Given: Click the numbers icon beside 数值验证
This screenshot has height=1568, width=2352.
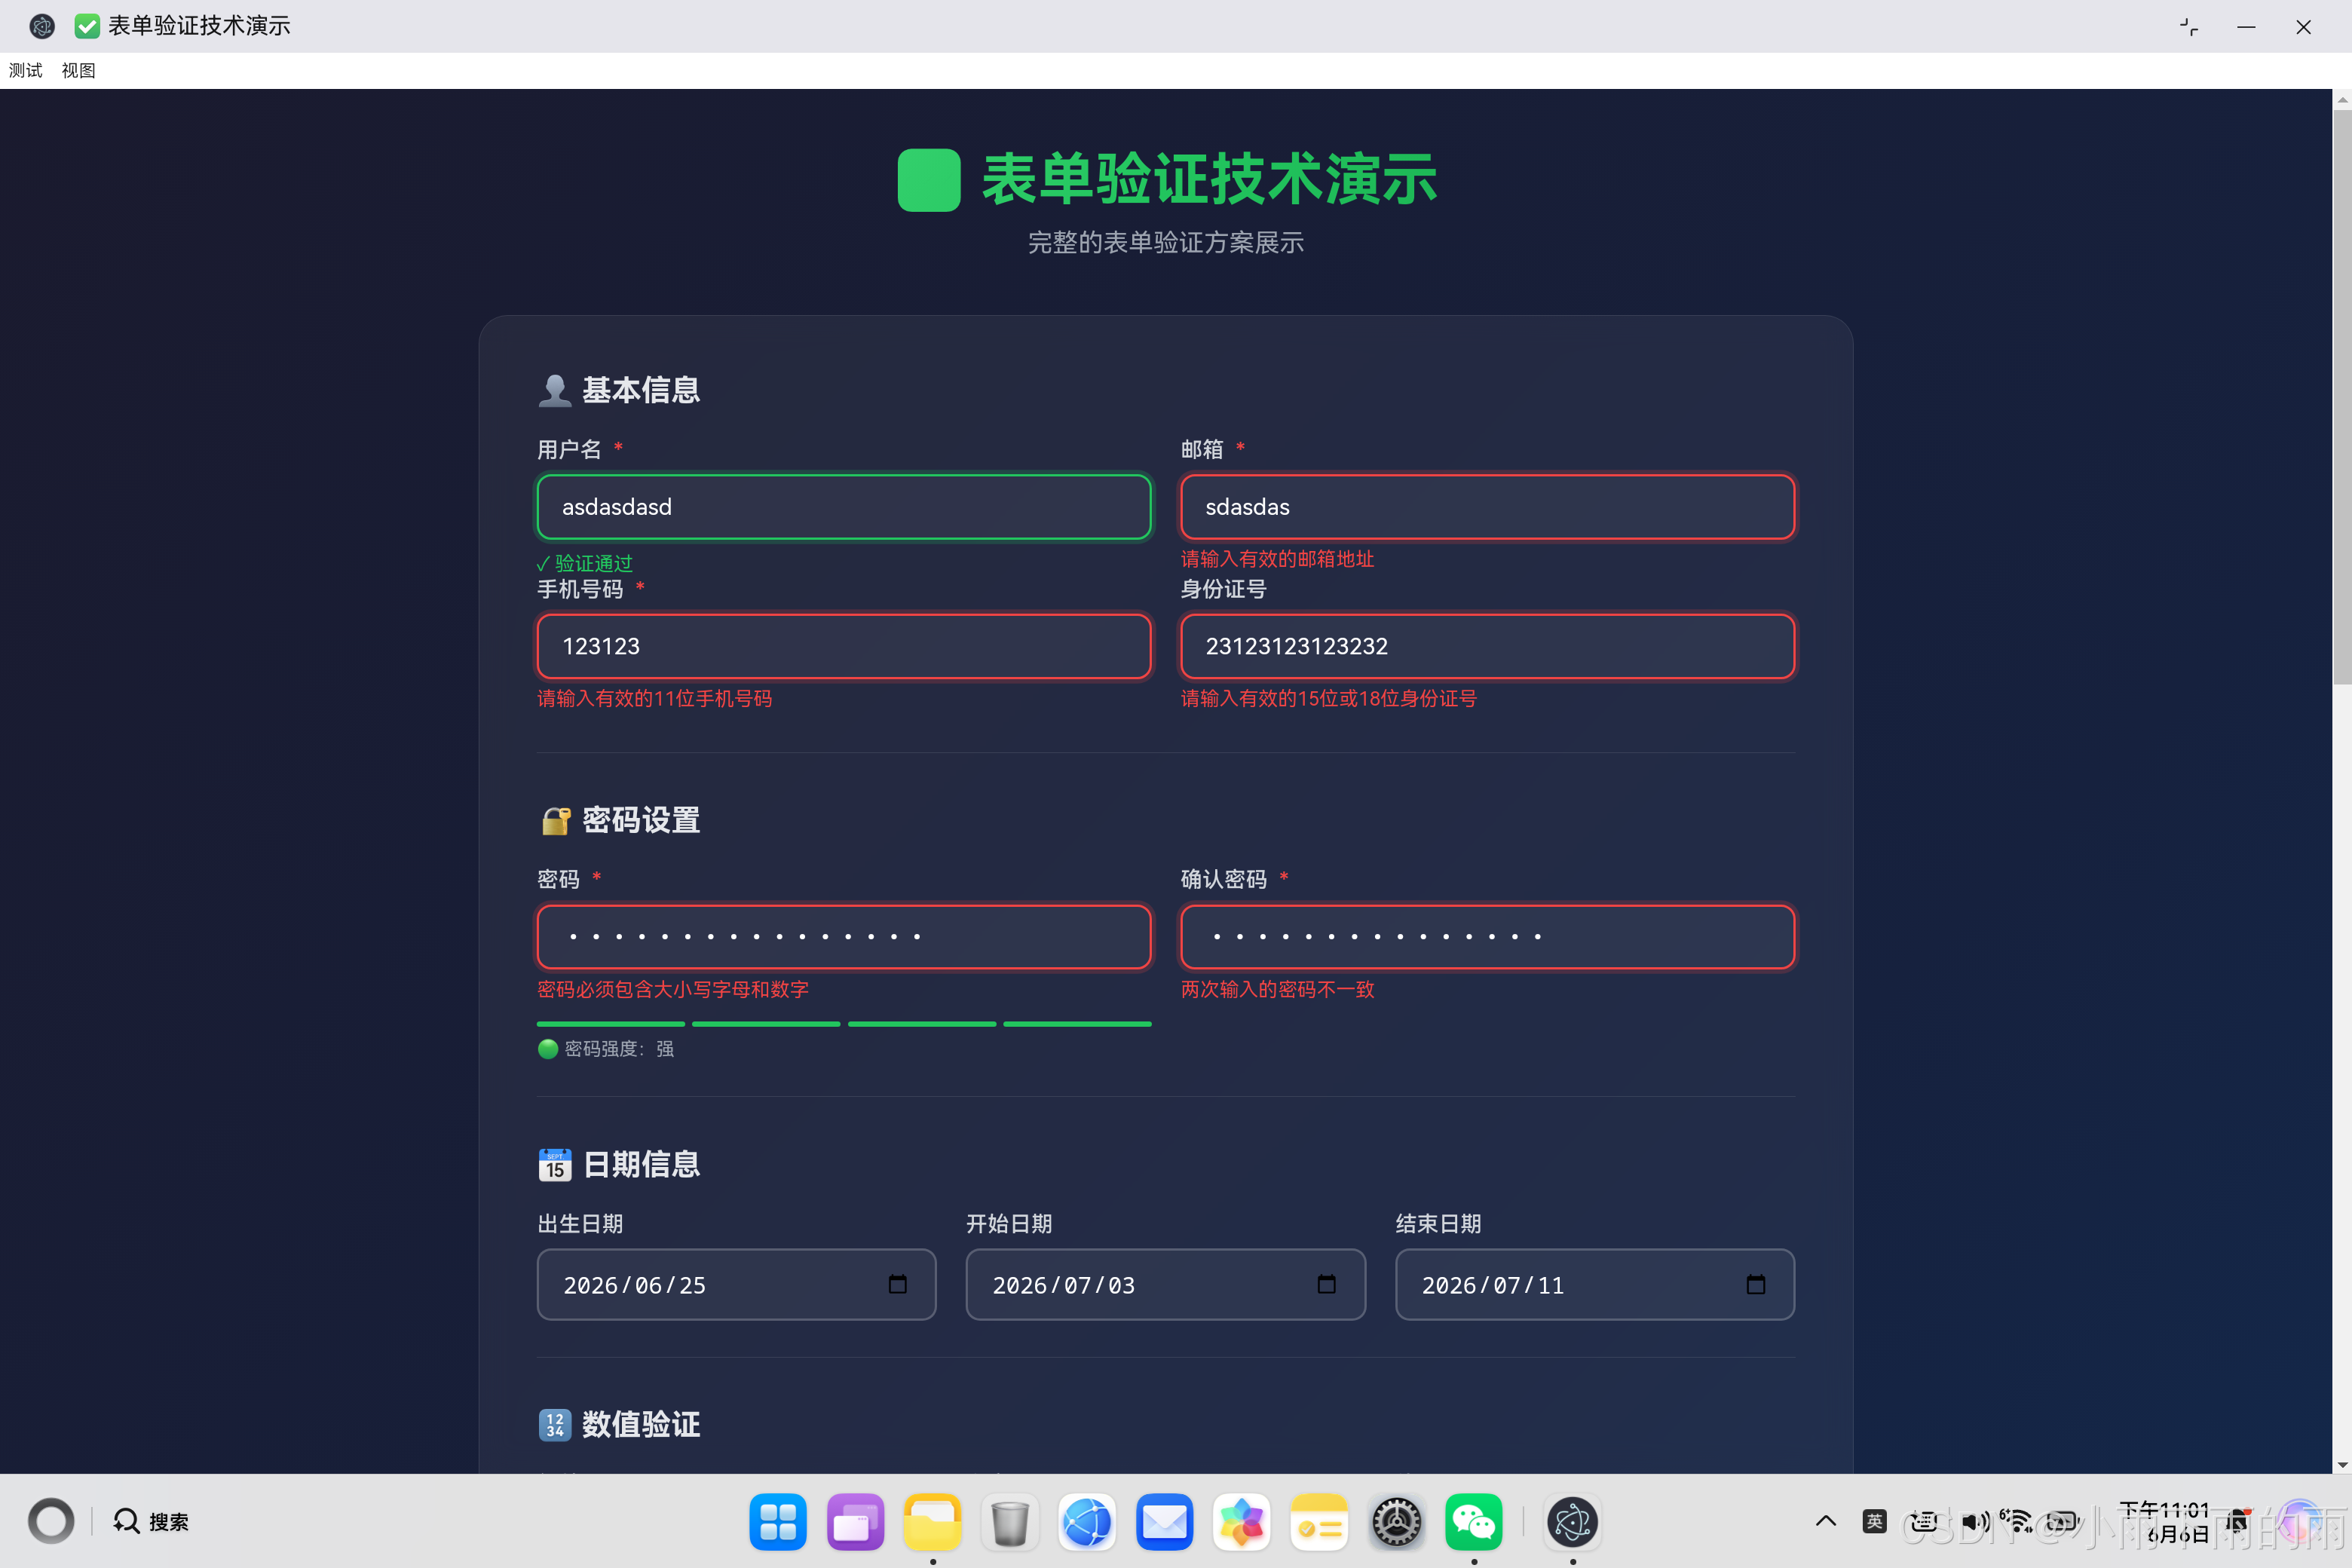Looking at the screenshot, I should [555, 1424].
